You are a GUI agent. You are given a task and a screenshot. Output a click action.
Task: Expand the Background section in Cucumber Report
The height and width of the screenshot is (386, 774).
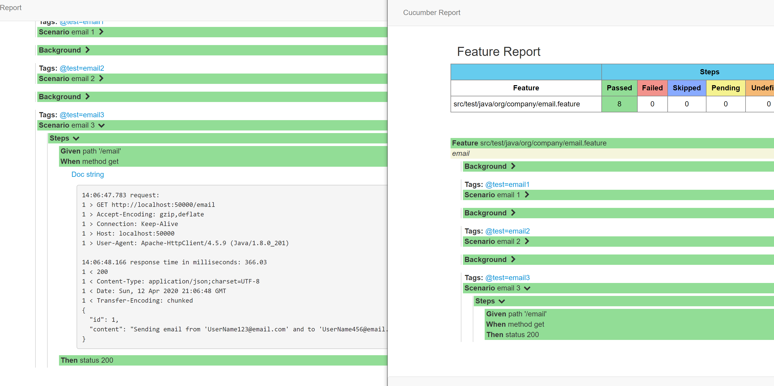(513, 166)
